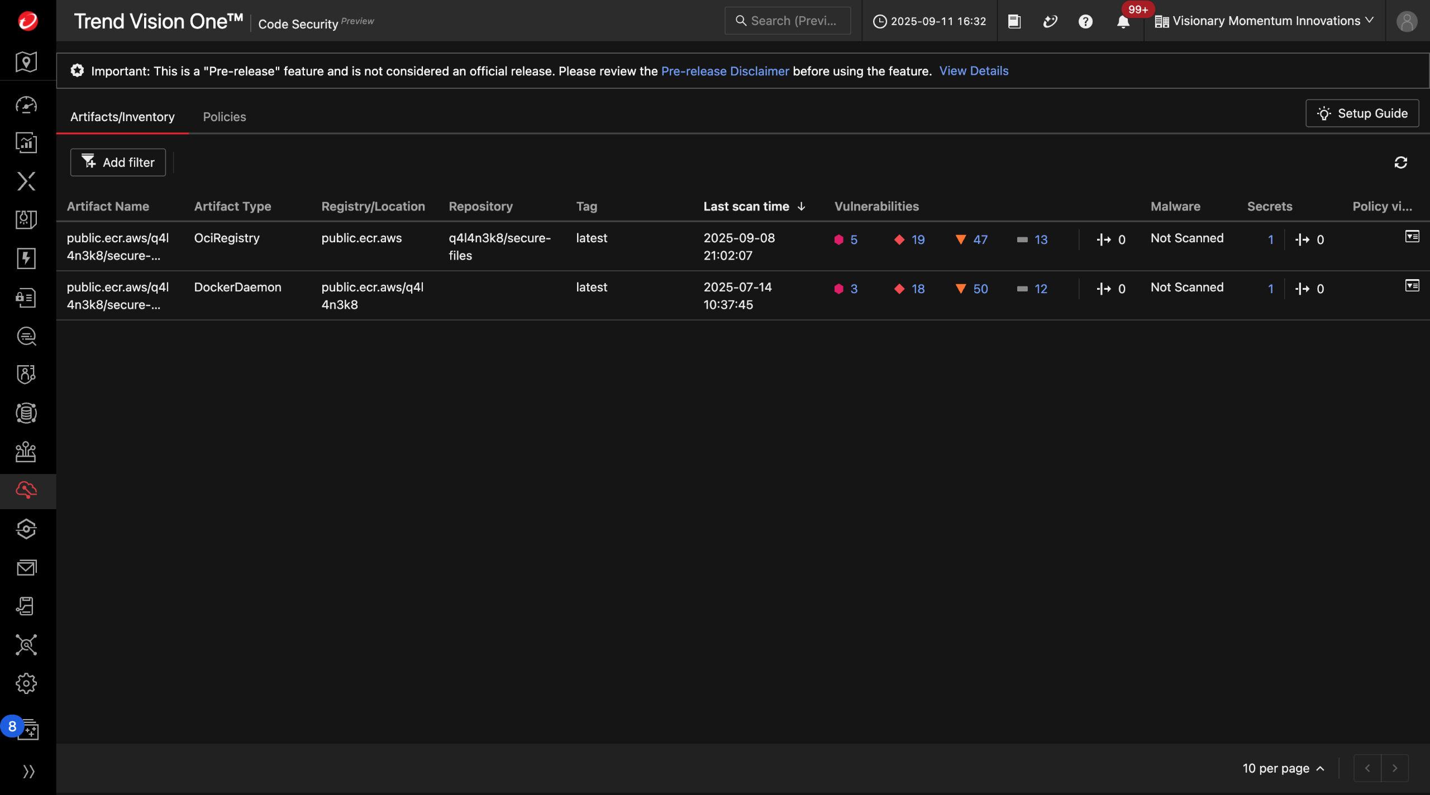
Task: Open the XDR X-shaped sidebar icon
Action: tap(26, 181)
